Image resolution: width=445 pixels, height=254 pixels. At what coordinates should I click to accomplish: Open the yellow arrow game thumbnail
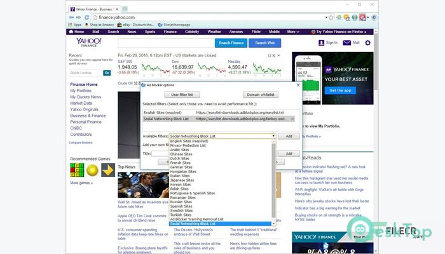108,170
